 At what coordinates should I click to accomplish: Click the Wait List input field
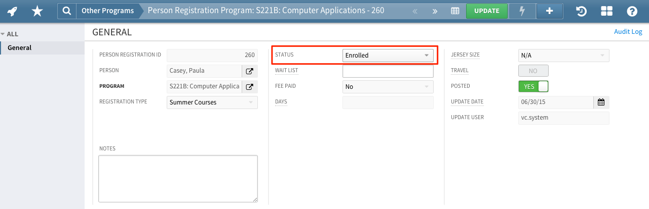coord(388,71)
